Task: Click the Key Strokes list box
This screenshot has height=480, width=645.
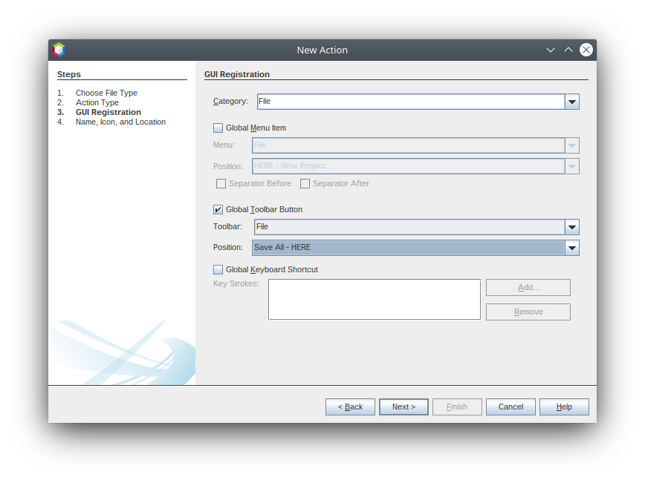Action: point(374,299)
